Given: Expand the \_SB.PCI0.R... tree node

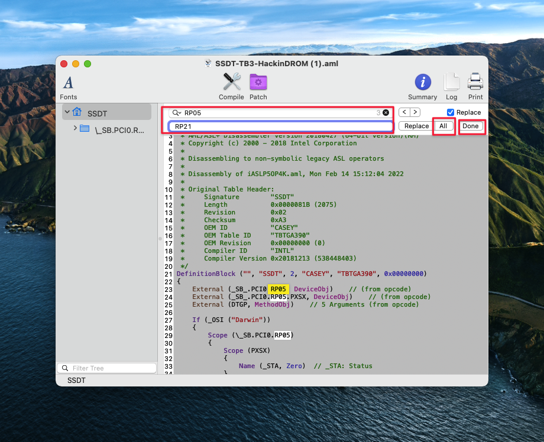Looking at the screenshot, I should (75, 128).
